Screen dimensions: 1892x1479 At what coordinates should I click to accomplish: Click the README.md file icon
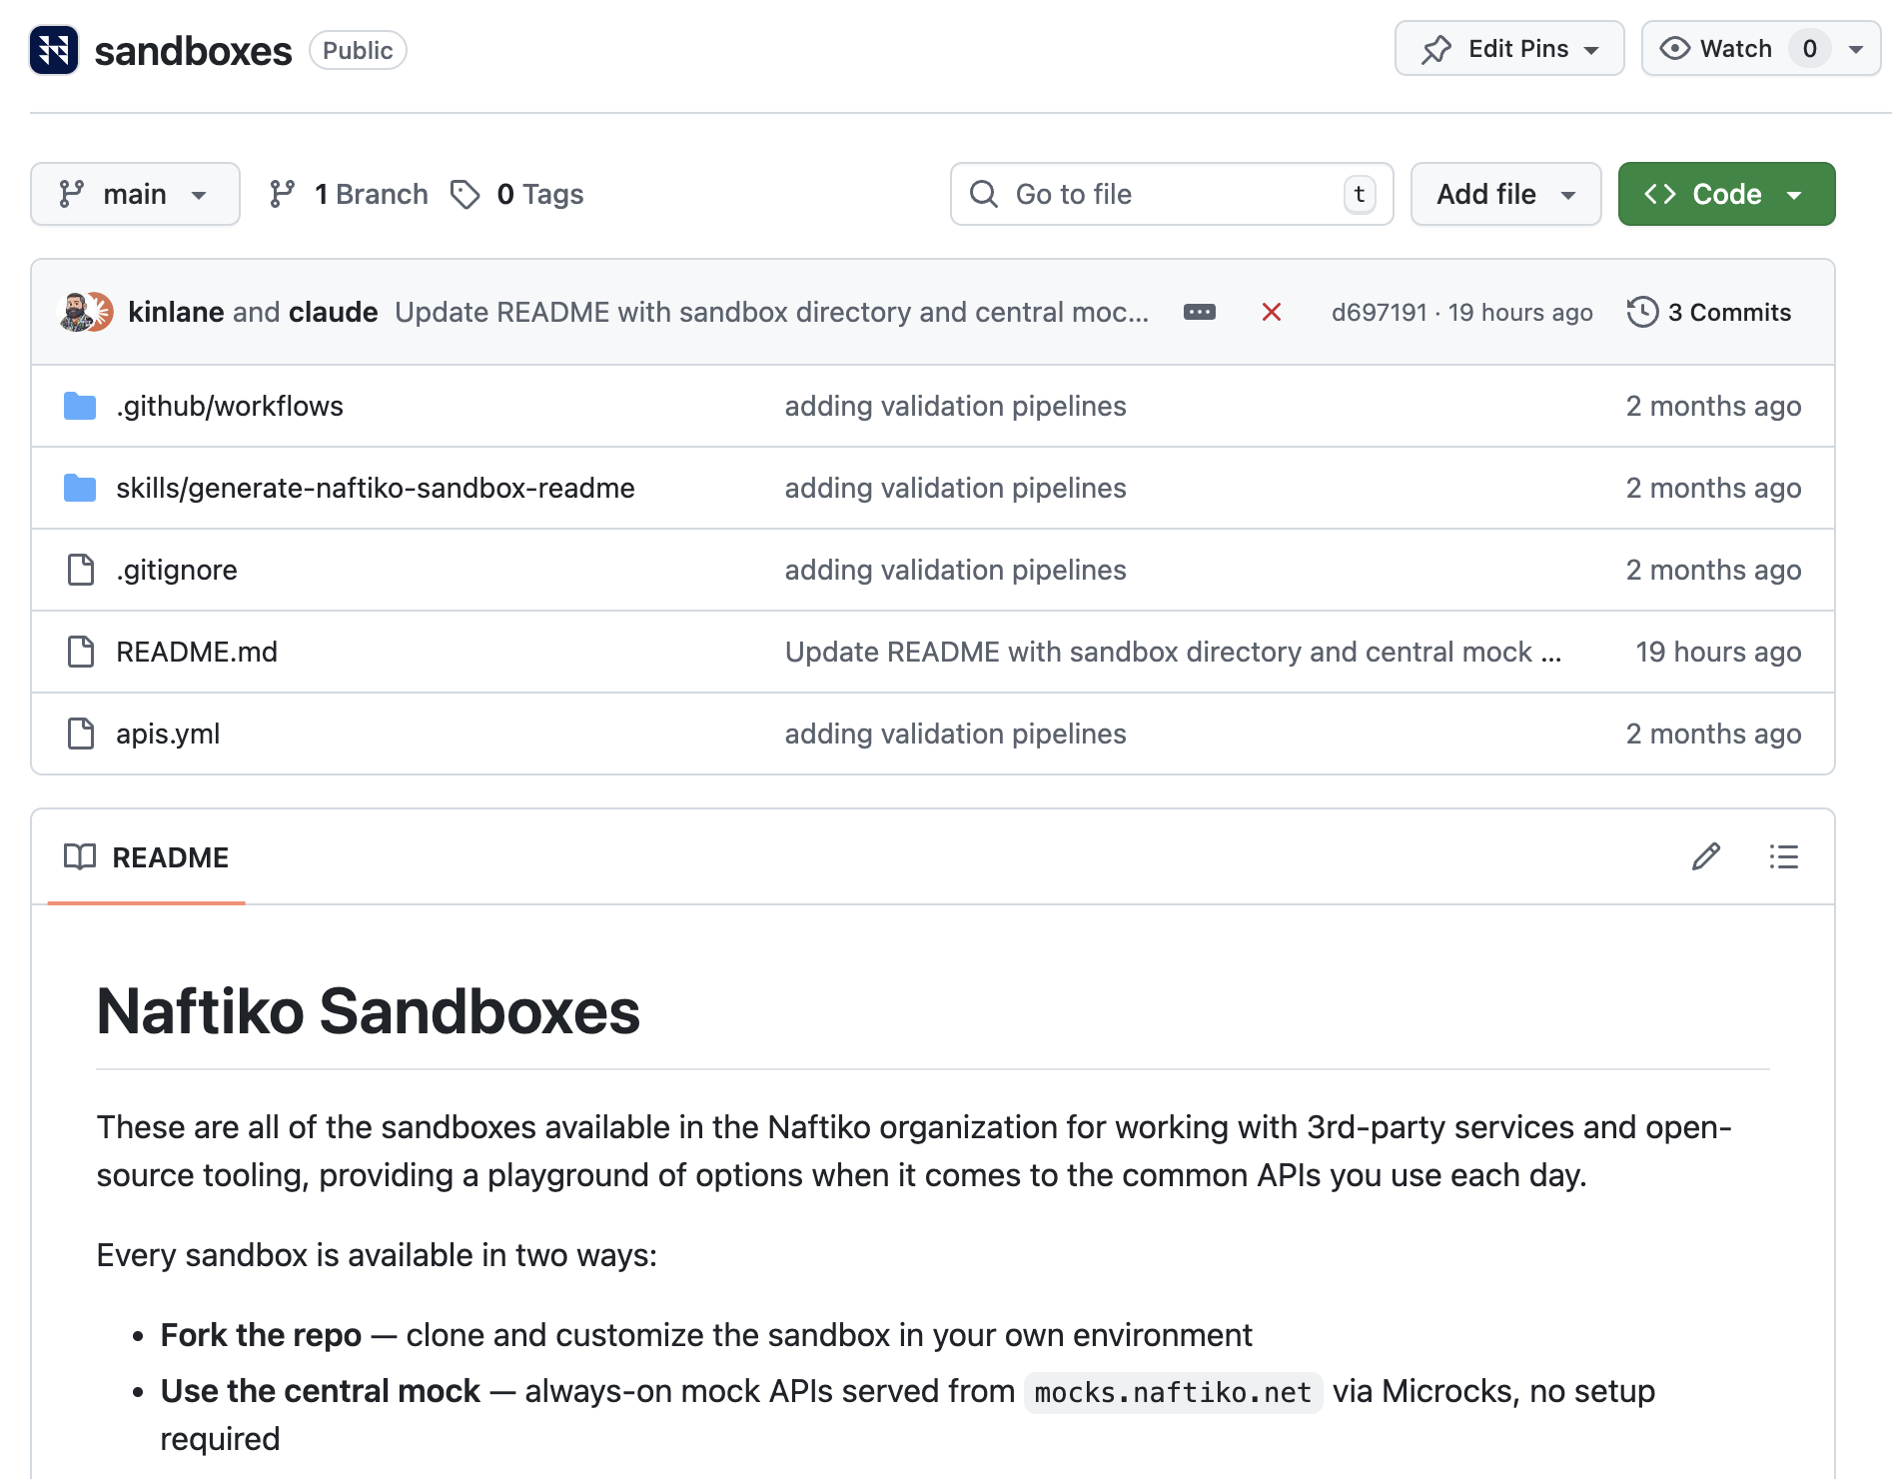80,652
